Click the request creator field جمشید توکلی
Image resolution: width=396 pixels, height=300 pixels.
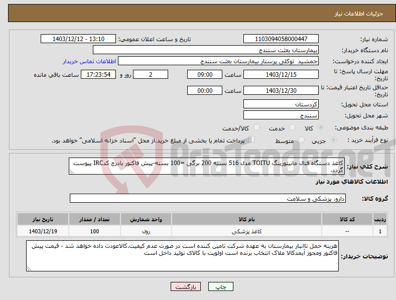click(218, 61)
